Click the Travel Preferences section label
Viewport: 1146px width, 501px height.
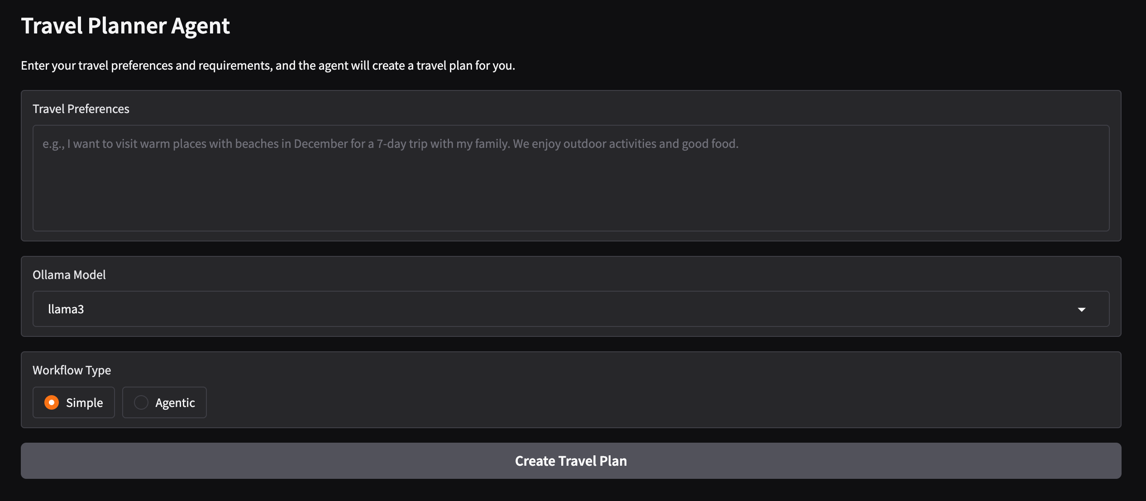coord(81,109)
